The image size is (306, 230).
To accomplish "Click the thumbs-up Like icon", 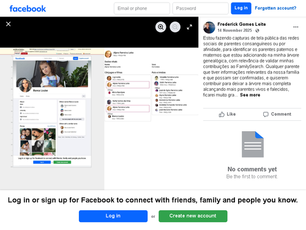I will tap(222, 114).
